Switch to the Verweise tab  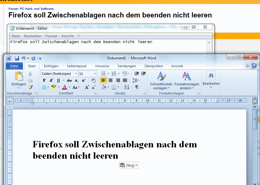(x=102, y=66)
